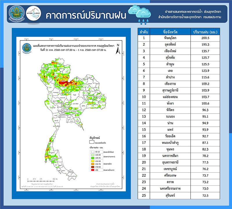232x209 pixels.
Task: Click rainfall value '103.9'
Action: [x=205, y=90]
